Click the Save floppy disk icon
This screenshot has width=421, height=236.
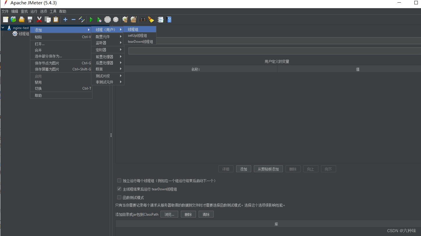click(x=30, y=19)
